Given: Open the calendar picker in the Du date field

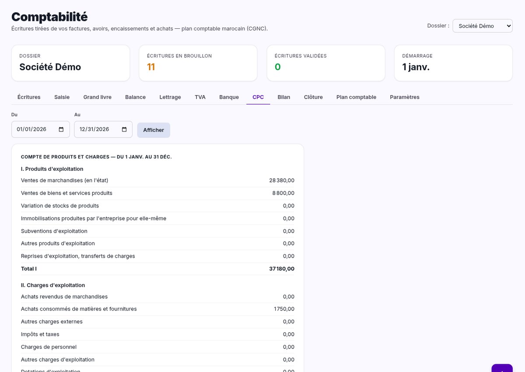Looking at the screenshot, I should (61, 130).
